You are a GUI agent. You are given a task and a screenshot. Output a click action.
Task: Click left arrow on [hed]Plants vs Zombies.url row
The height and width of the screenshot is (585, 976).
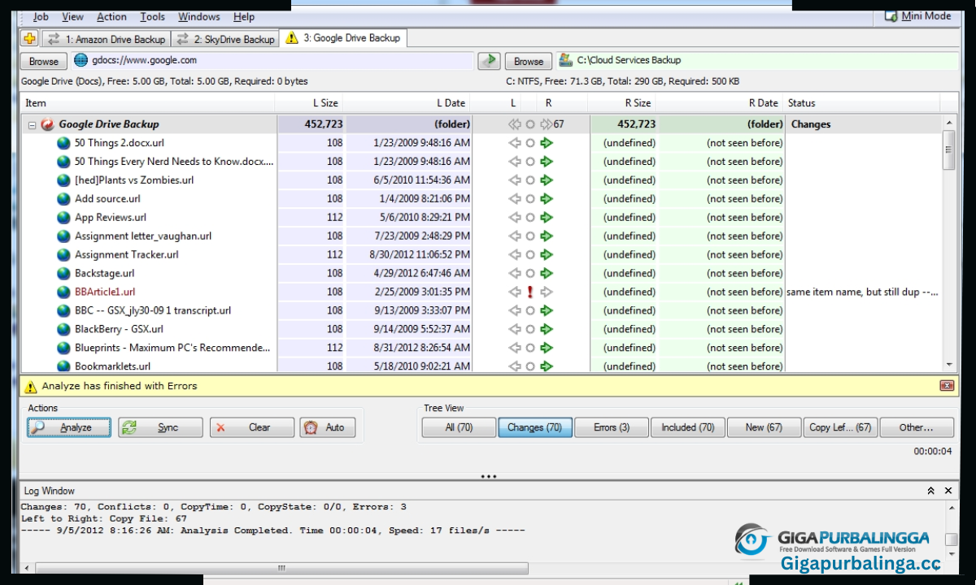(514, 180)
